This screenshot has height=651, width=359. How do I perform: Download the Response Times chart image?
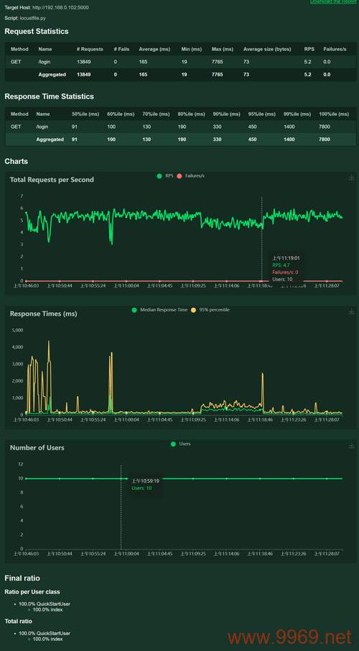click(352, 311)
